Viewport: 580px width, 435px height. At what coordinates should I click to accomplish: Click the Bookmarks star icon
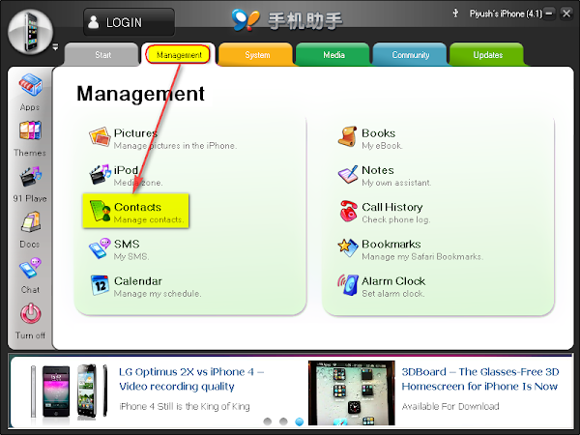pos(348,247)
